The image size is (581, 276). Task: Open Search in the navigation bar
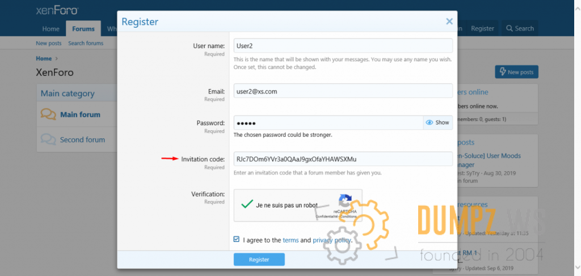pos(520,28)
